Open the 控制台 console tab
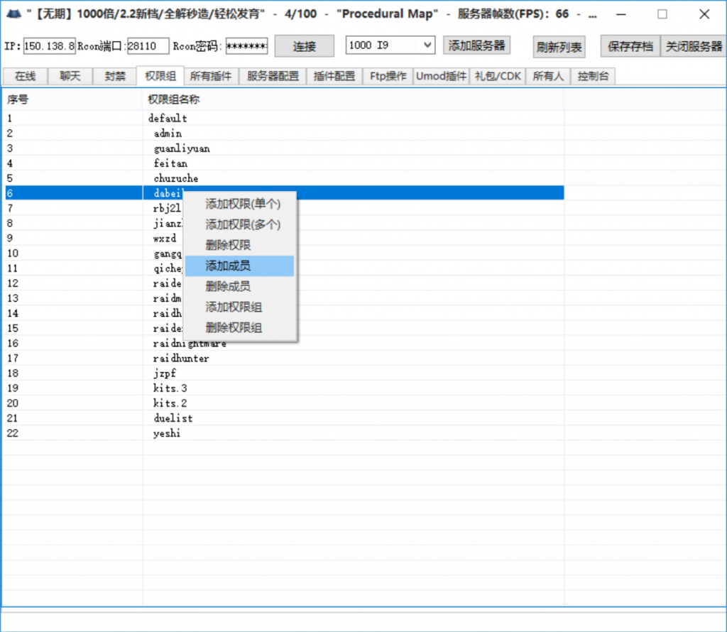 point(592,76)
